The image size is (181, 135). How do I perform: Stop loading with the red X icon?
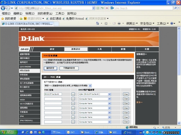(107, 8)
